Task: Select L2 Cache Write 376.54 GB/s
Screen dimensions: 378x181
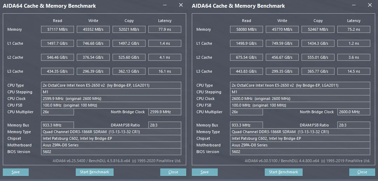Action: coord(93,57)
